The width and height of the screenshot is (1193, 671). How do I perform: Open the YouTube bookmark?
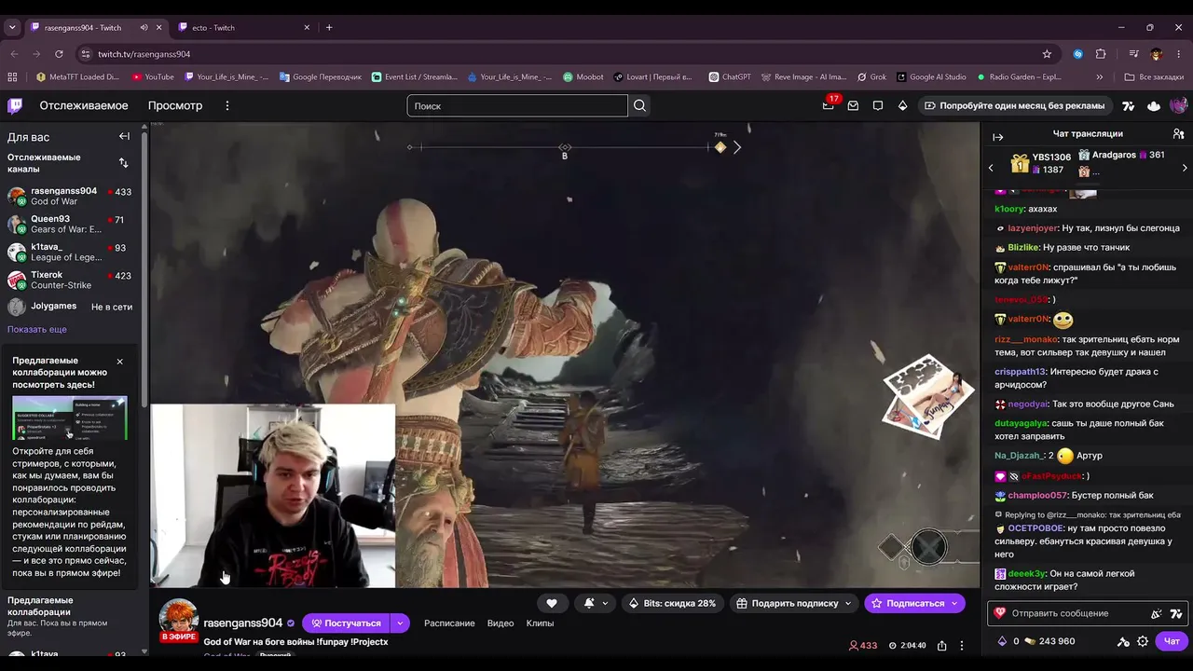(x=153, y=77)
